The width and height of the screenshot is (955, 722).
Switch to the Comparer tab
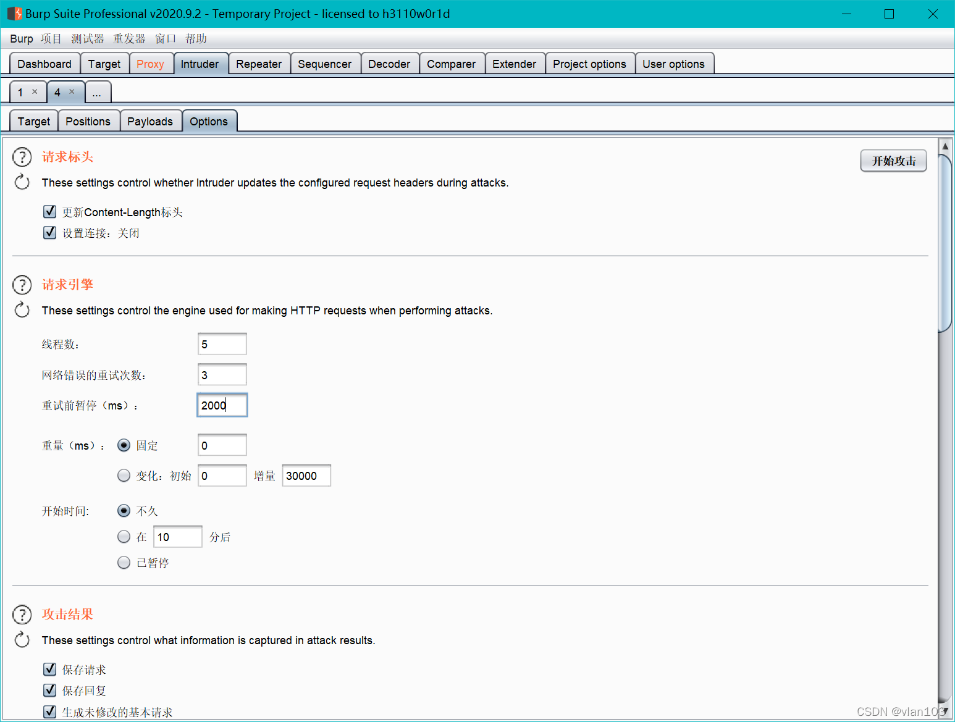[x=452, y=64]
